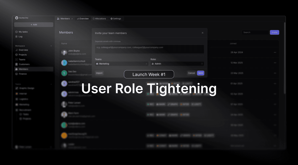Click the Acme Inc logo icon
This screenshot has width=298, height=165.
(17, 18)
